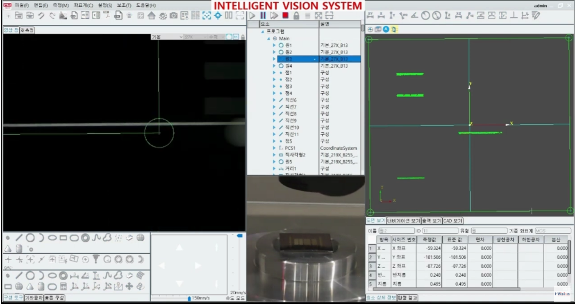Open the 기본 dropdown in image view
Screen dimensions: 575x304
tap(167, 37)
